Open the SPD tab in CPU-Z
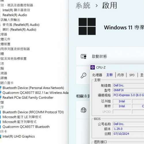The image size is (144, 144). point(132,75)
